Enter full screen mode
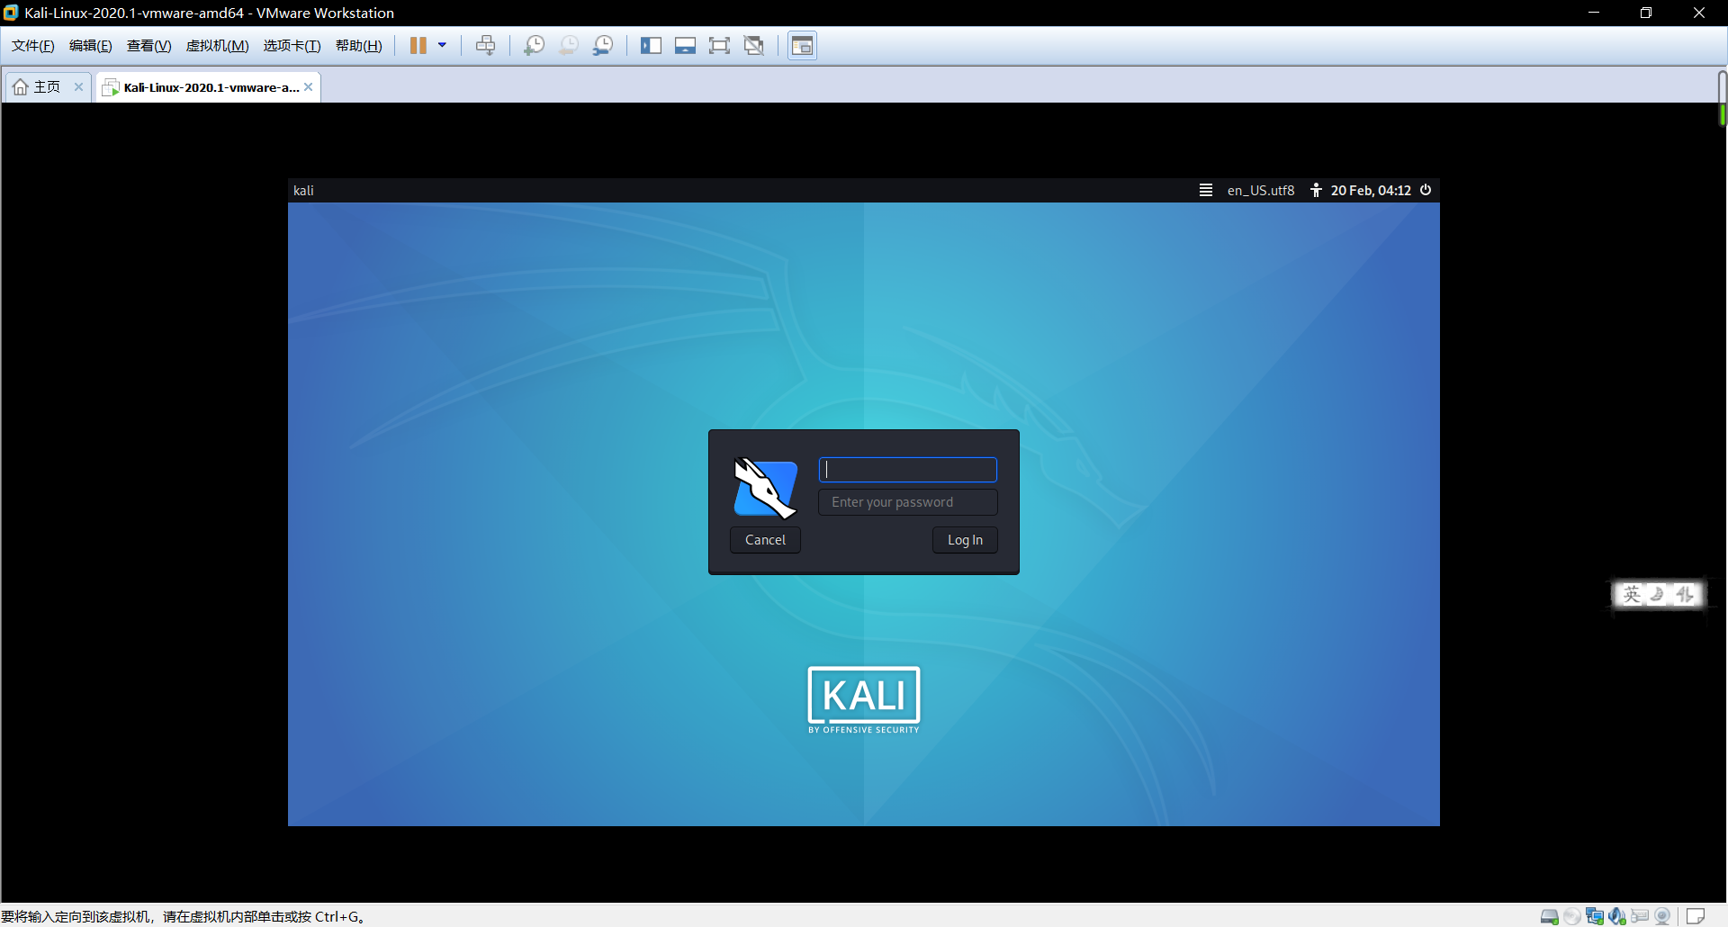 [x=719, y=46]
